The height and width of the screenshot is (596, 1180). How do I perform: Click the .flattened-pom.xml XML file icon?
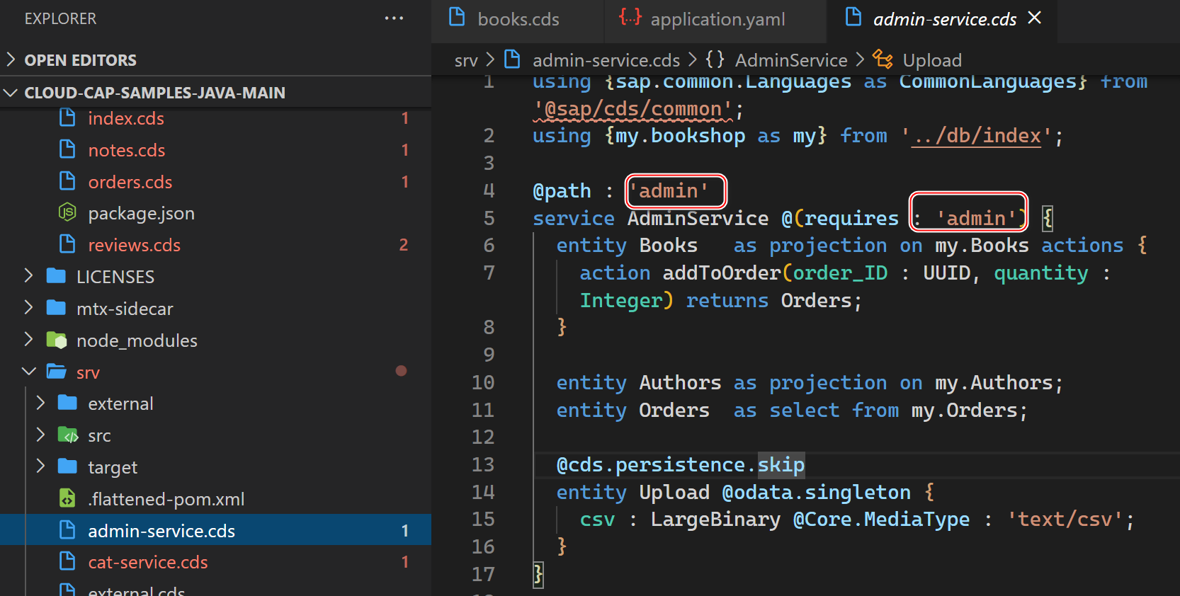67,498
